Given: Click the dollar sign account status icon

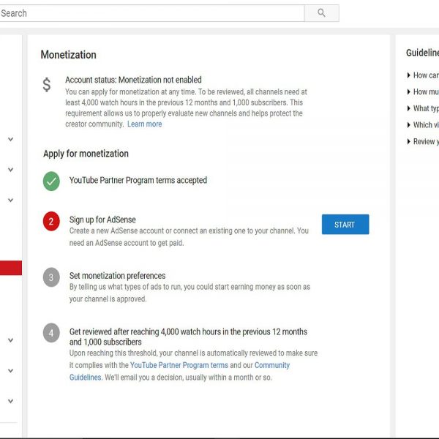Looking at the screenshot, I should click(x=47, y=85).
